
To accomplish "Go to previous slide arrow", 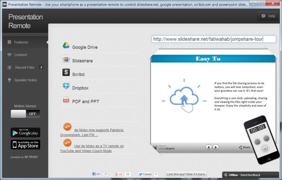I will click(208, 147).
